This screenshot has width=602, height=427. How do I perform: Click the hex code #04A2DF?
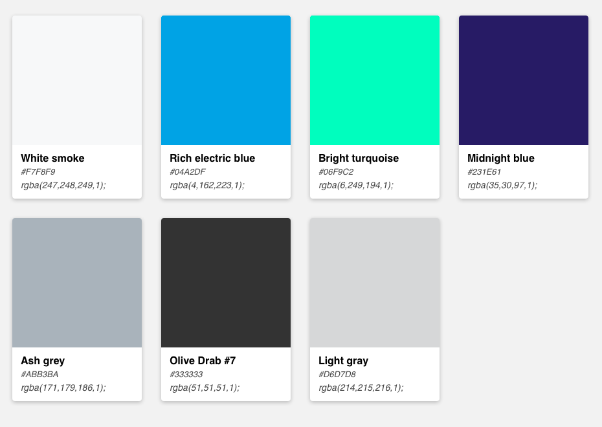click(188, 172)
